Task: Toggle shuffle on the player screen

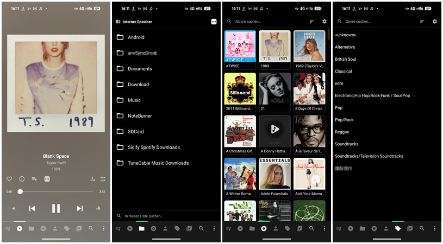Action: coord(103,179)
